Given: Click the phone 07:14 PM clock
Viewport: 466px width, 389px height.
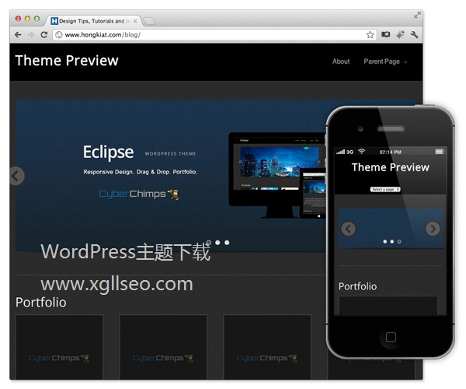Looking at the screenshot, I should (390, 152).
